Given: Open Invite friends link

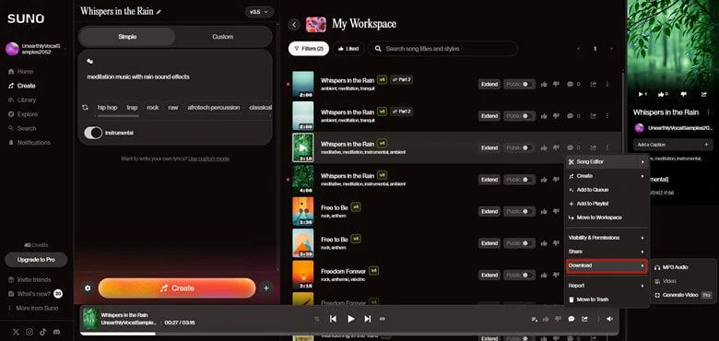Looking at the screenshot, I should coord(29,279).
